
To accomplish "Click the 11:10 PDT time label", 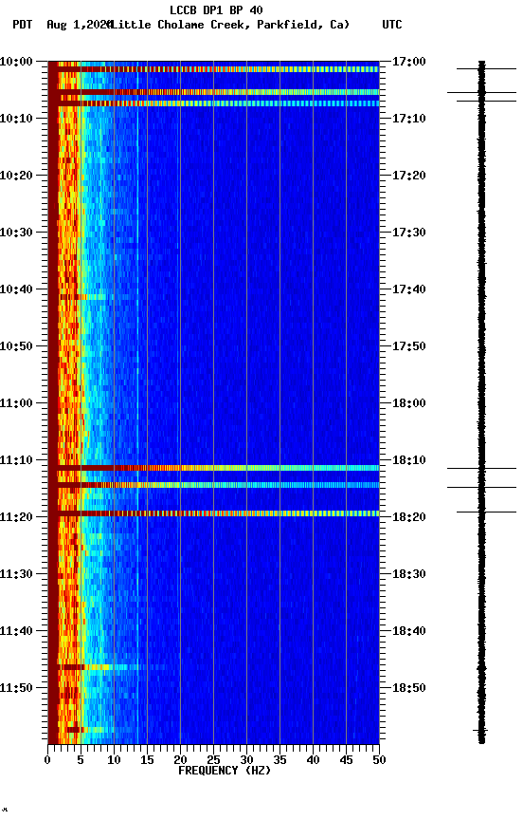I will click(16, 460).
